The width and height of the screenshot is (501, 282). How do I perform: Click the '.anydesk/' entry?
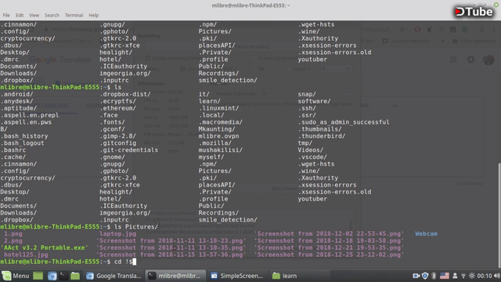(x=16, y=101)
